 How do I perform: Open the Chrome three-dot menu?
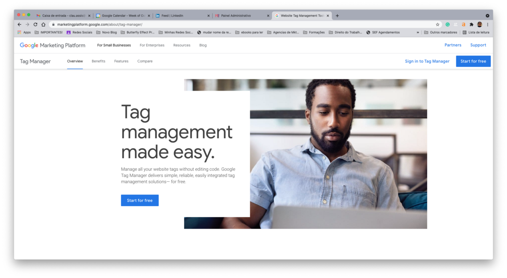pyautogui.click(x=488, y=24)
